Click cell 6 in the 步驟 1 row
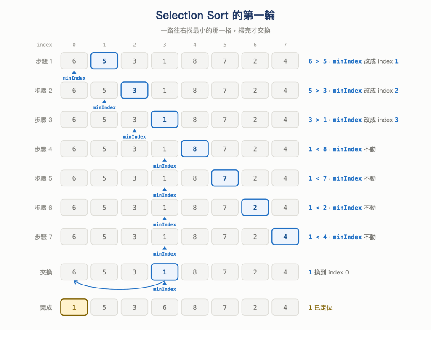 point(74,61)
